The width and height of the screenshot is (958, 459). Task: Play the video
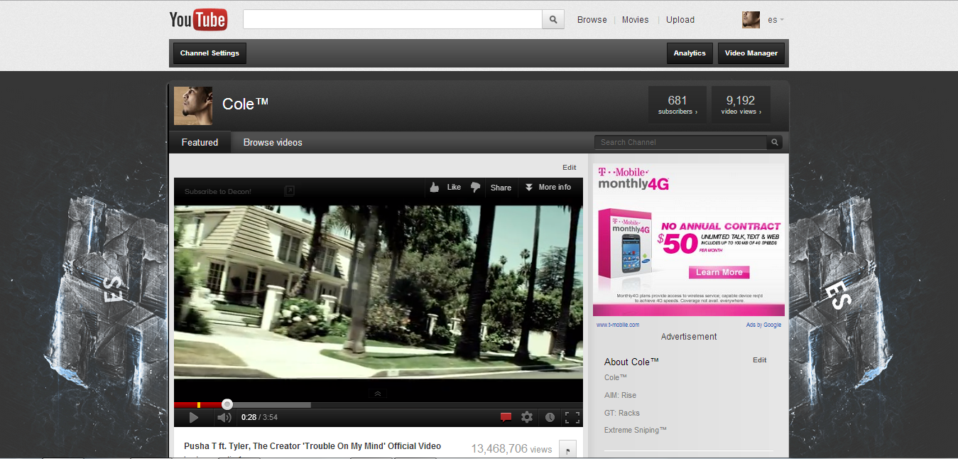coord(193,418)
